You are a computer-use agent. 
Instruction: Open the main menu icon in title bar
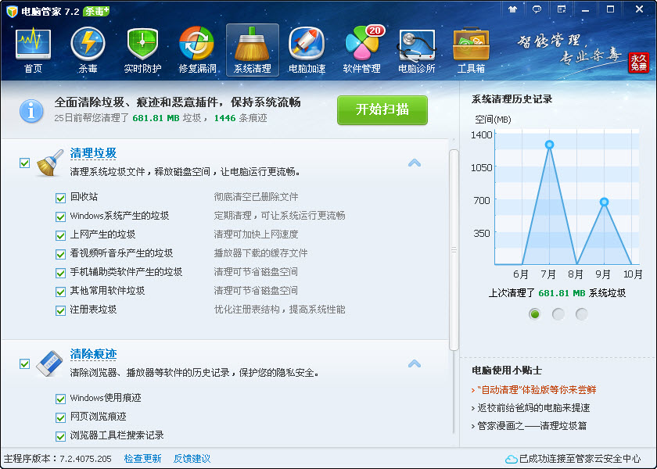pos(562,9)
